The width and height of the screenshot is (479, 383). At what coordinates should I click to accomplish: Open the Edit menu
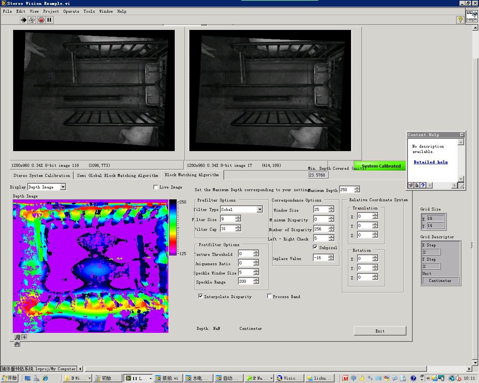pyautogui.click(x=21, y=11)
